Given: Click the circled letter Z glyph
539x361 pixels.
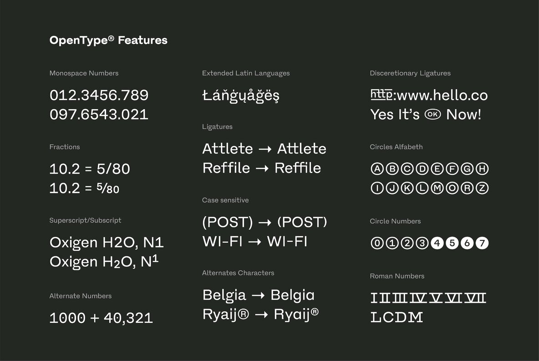Looking at the screenshot, I should coord(482,188).
